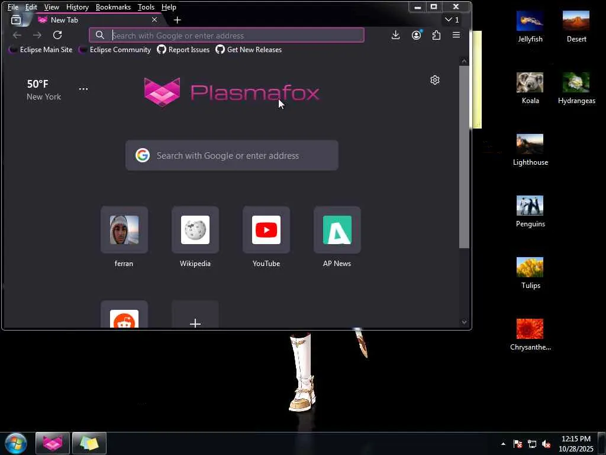Open the new tab page settings gear

[435, 80]
